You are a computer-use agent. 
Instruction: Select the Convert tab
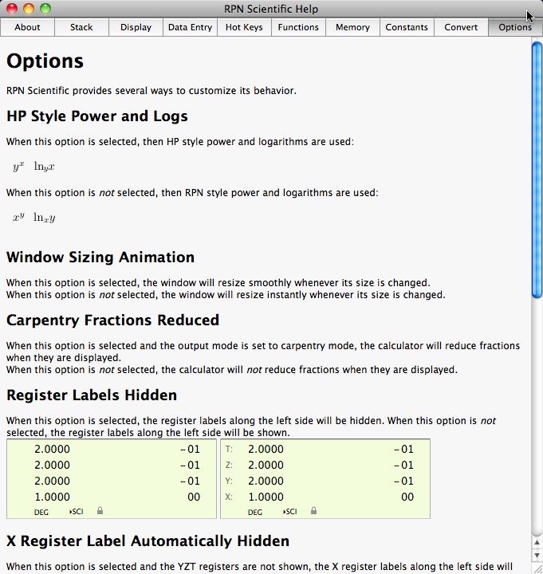(461, 27)
